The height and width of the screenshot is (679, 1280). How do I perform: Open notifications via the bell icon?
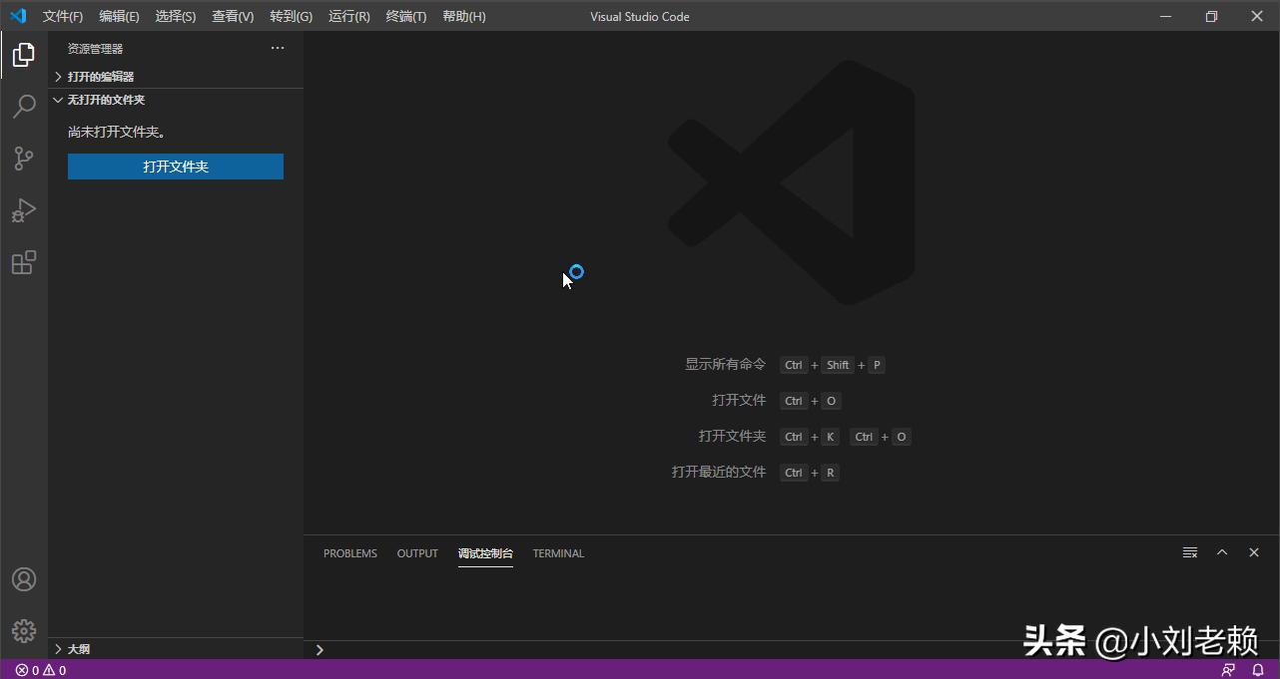click(x=1256, y=670)
